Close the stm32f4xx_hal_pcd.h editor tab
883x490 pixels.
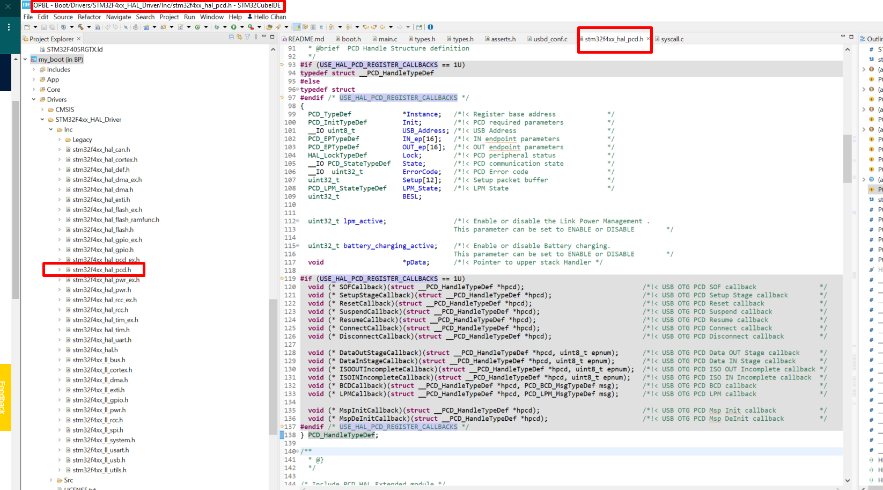click(x=648, y=39)
